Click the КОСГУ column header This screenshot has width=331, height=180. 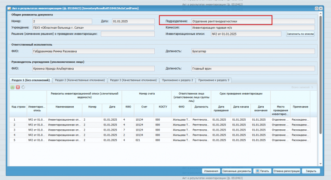(x=163, y=110)
